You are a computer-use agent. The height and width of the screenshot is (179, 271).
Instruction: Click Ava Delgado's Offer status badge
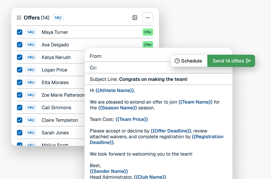pos(148,44)
